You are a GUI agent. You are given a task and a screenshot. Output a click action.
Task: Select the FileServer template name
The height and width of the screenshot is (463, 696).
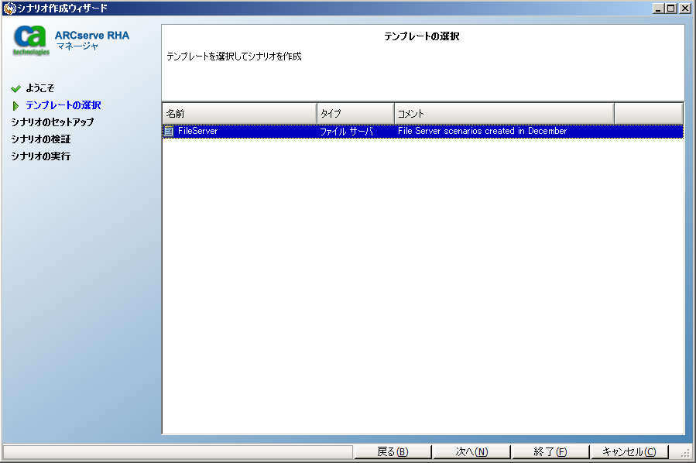198,131
